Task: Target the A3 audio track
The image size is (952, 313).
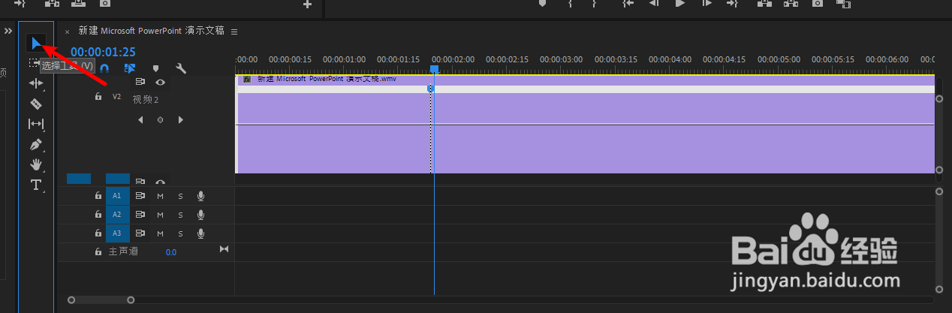Action: coord(117,233)
